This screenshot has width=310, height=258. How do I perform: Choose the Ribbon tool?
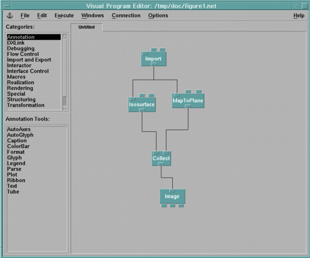pyautogui.click(x=16, y=180)
